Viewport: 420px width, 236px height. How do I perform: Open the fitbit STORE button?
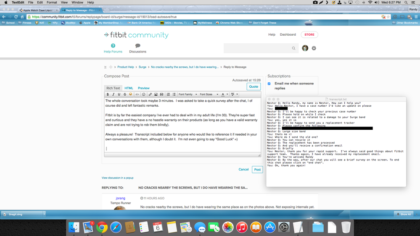point(309,34)
